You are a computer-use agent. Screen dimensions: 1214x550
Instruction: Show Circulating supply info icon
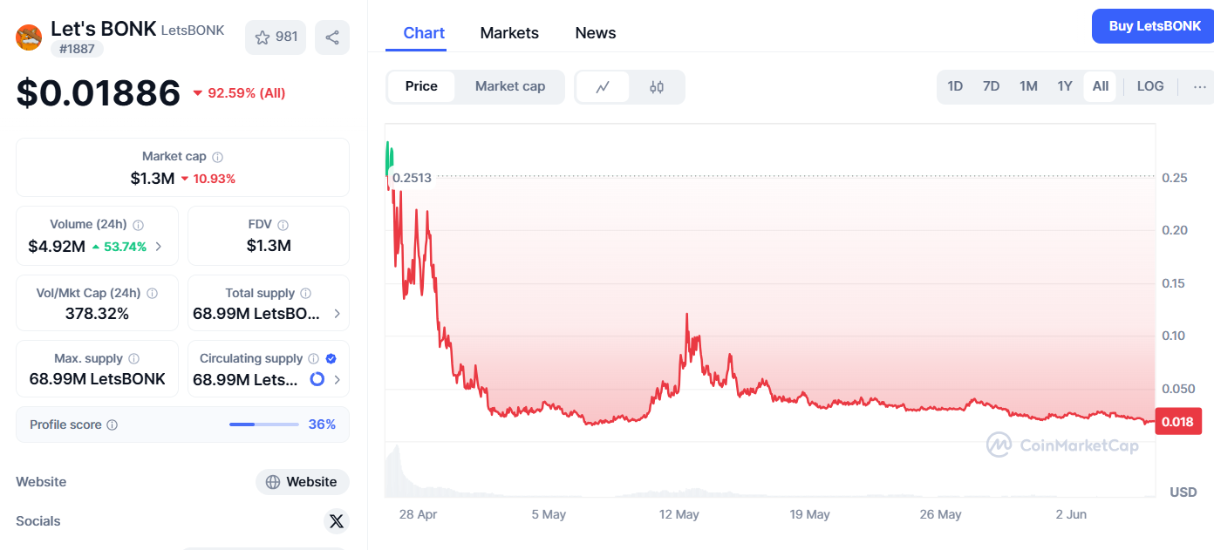[x=314, y=359]
